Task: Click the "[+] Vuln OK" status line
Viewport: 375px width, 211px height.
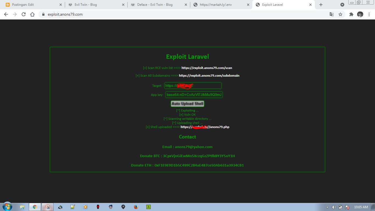Action: pos(187,115)
